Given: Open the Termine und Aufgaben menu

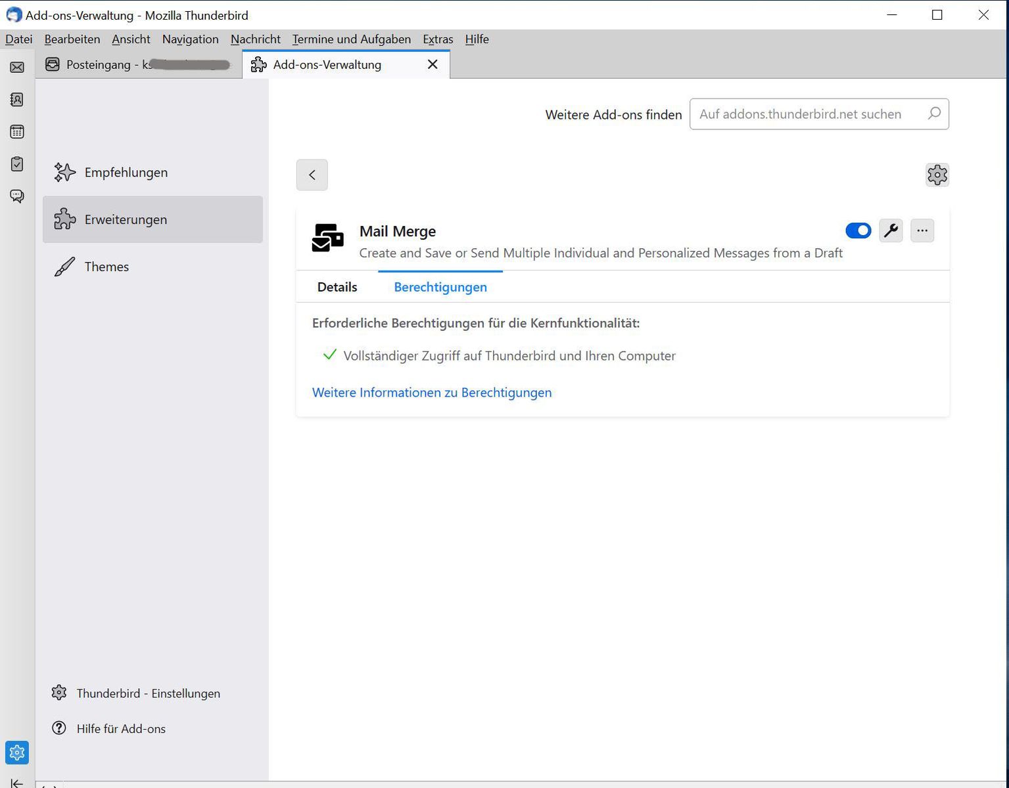Looking at the screenshot, I should [351, 39].
